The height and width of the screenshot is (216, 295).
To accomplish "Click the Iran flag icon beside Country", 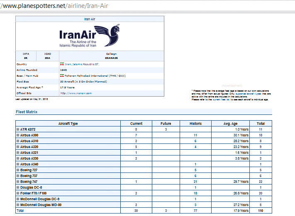I will [62, 64].
